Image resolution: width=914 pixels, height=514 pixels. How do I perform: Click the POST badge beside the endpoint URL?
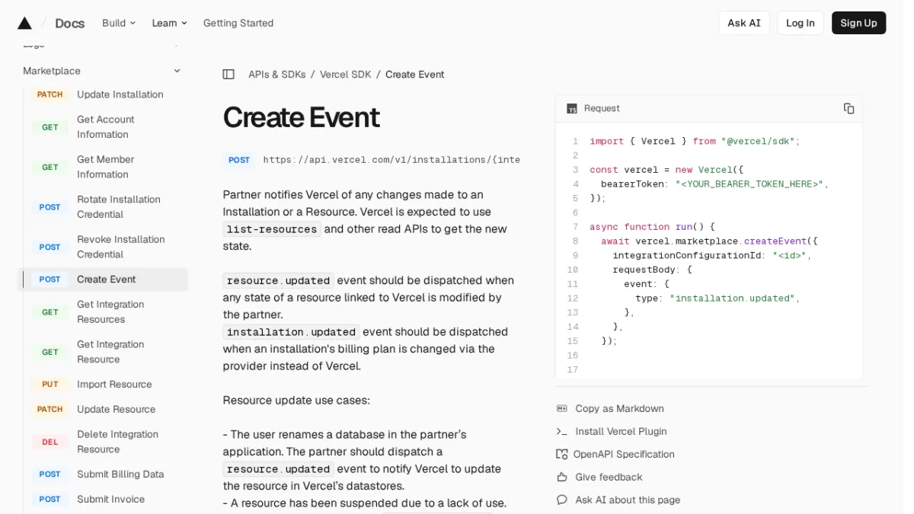(239, 160)
